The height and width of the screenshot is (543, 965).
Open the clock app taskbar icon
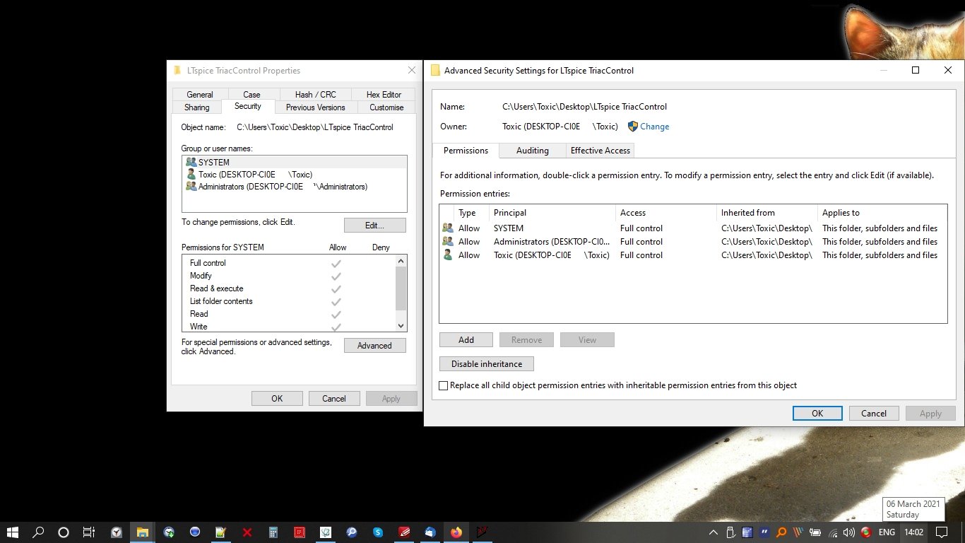click(117, 532)
